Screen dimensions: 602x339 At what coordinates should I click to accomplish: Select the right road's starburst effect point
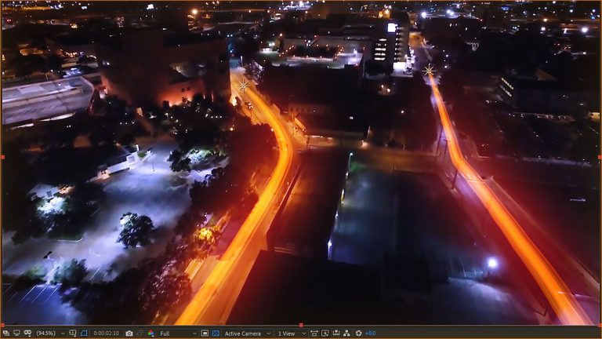point(429,71)
